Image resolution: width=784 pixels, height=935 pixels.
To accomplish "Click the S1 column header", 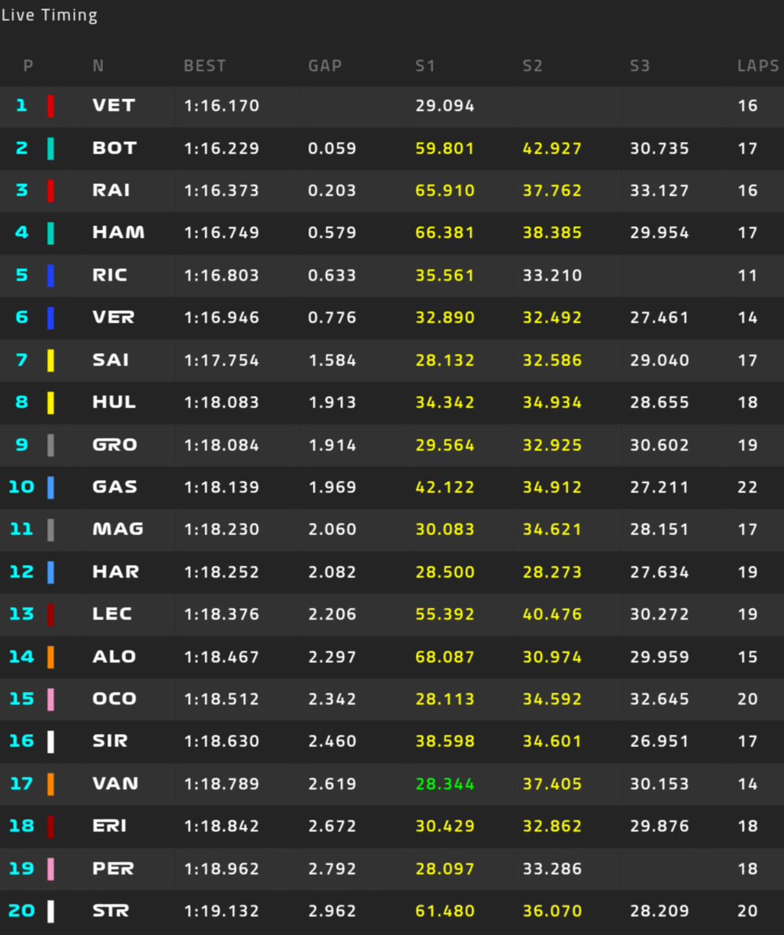I will coord(425,66).
